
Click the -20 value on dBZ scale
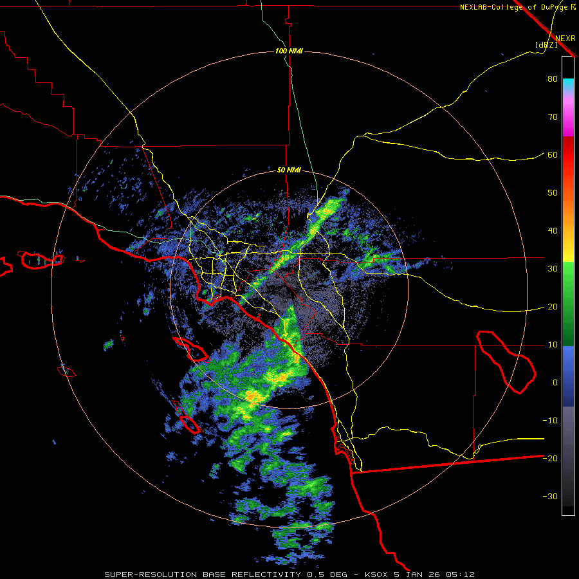pos(550,459)
